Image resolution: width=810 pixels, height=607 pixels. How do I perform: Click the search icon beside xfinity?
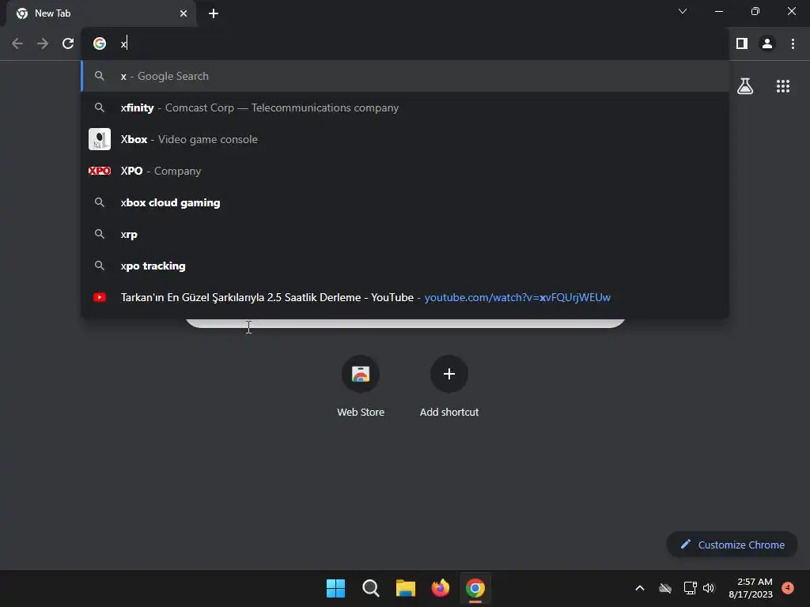point(100,107)
